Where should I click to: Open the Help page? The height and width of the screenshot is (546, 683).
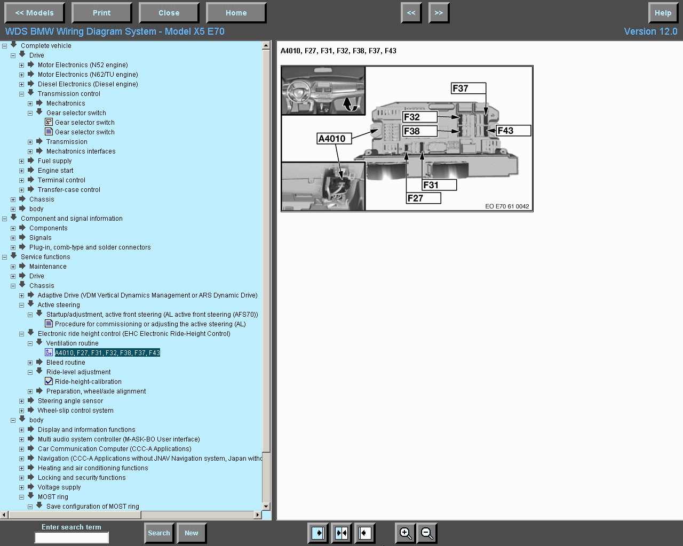(x=663, y=13)
